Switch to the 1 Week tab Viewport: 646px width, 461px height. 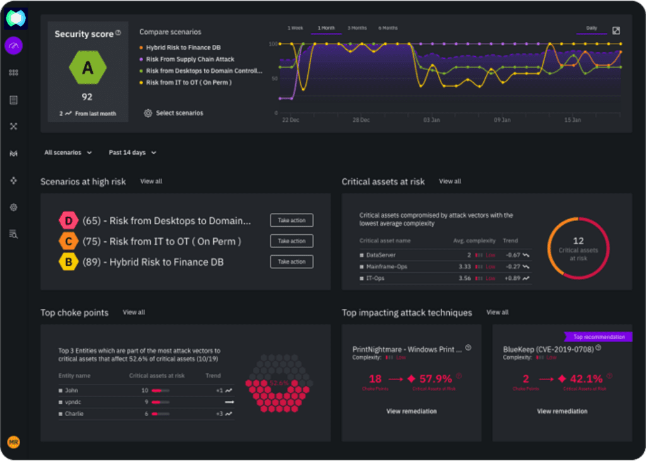[x=297, y=28]
